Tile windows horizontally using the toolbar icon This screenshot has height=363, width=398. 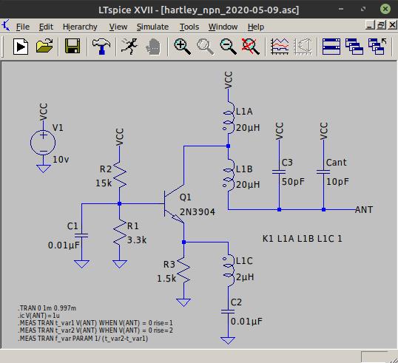[x=331, y=47]
